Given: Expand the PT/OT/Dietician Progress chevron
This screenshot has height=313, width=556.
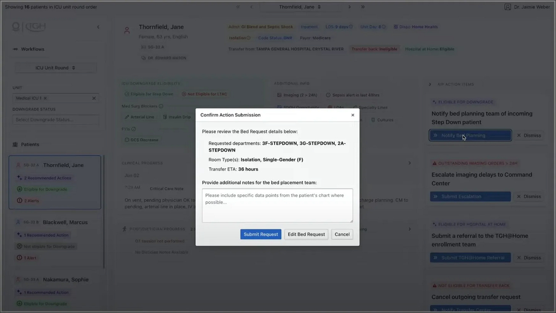Looking at the screenshot, I should pyautogui.click(x=409, y=229).
